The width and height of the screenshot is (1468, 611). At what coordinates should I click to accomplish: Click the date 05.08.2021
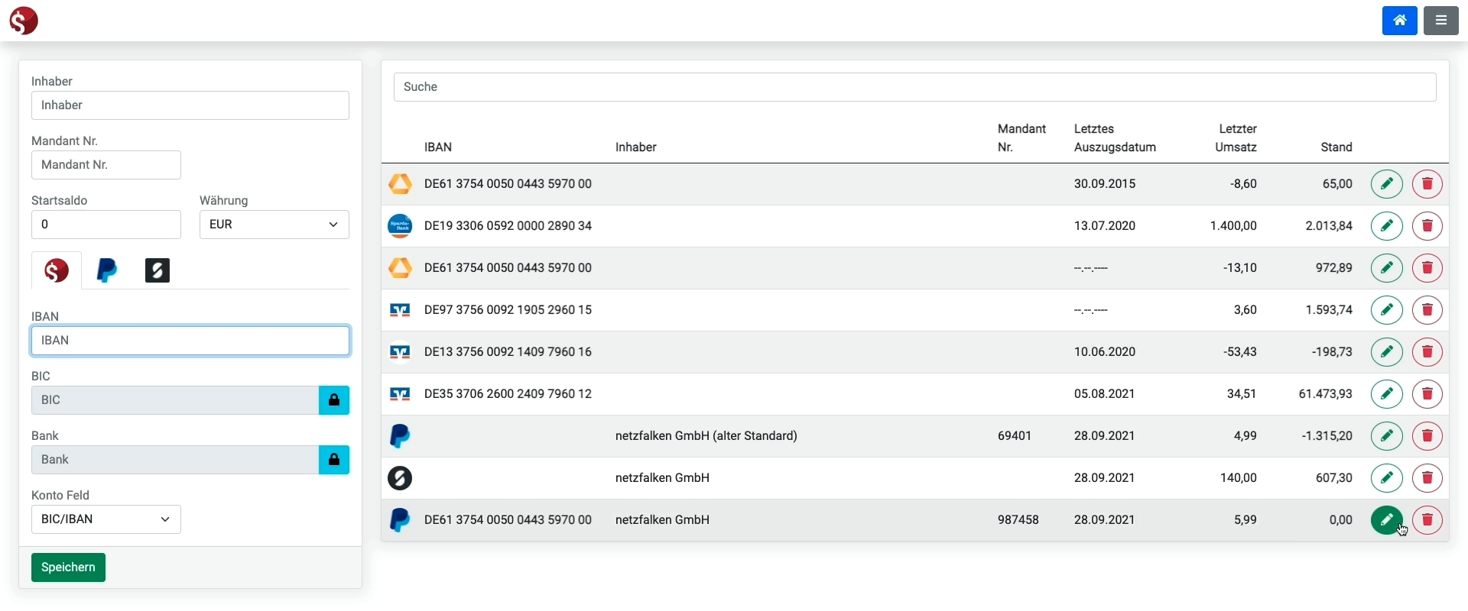tap(1105, 394)
